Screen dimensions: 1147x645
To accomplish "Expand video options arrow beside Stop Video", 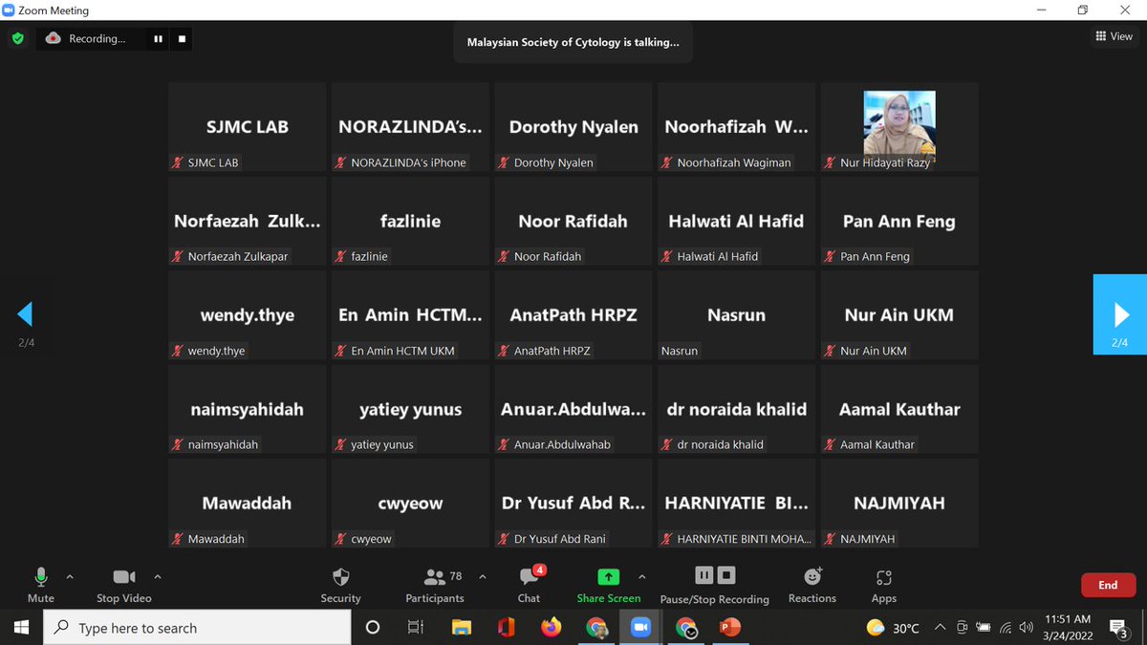I will click(x=158, y=577).
